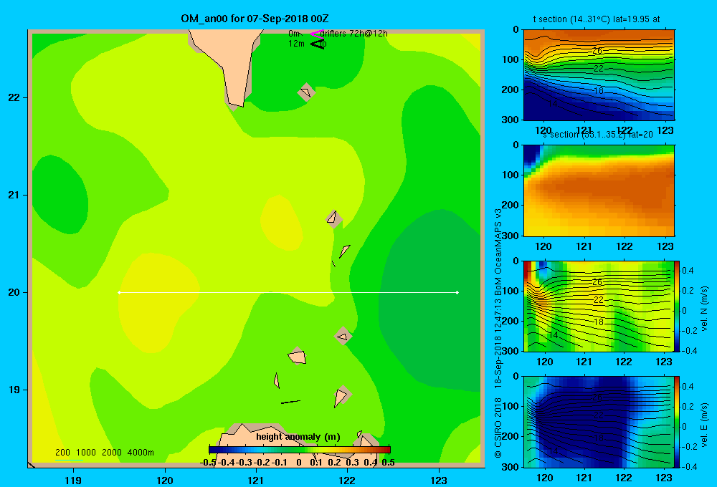Click the '4000m' bathymetry contour legend entry

141,453
